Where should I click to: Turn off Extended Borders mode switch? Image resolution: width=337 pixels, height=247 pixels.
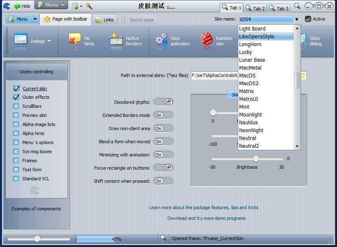pos(163,115)
